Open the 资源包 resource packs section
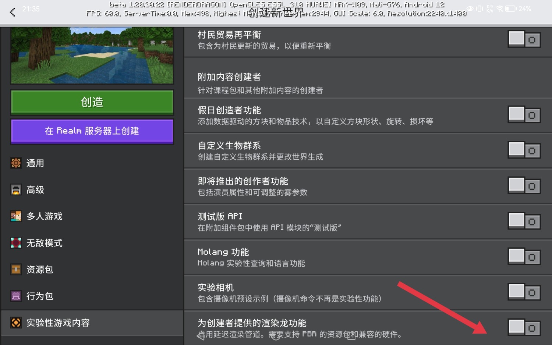 pyautogui.click(x=92, y=270)
